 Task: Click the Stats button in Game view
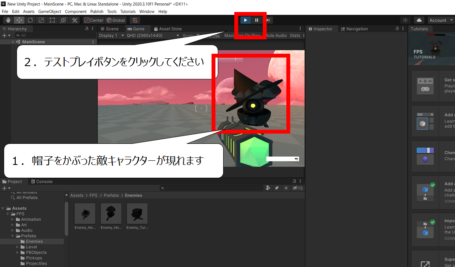tap(295, 36)
